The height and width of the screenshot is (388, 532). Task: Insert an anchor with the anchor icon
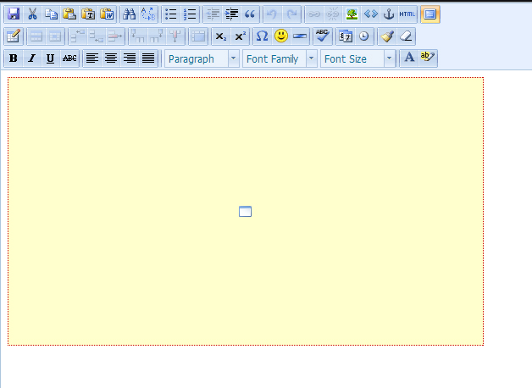point(389,14)
